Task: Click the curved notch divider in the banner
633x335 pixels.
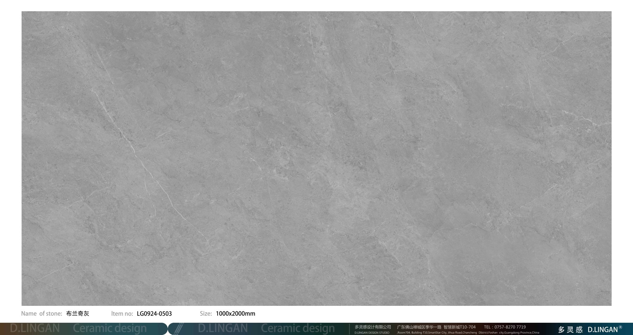Action: (168, 329)
